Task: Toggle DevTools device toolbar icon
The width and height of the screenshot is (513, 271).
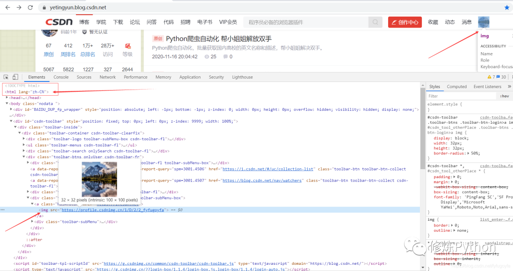Action: tap(15, 77)
